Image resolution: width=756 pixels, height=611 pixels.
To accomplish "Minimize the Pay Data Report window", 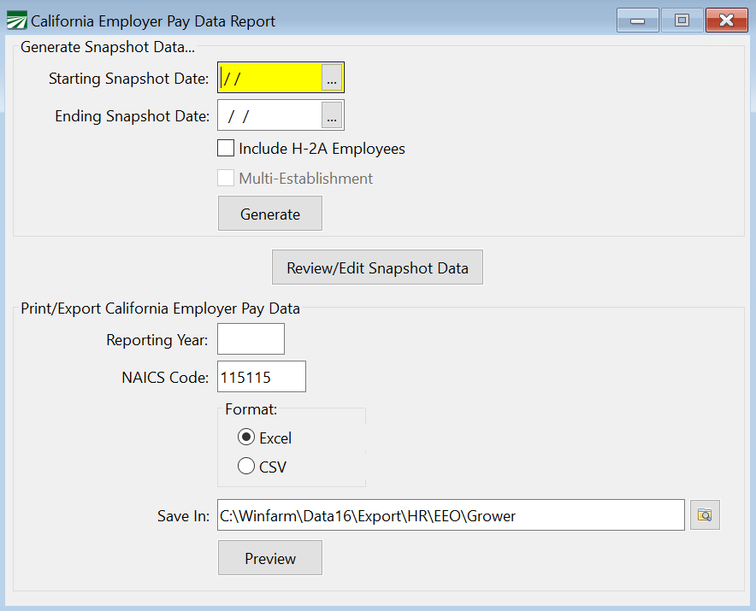I will pos(637,21).
